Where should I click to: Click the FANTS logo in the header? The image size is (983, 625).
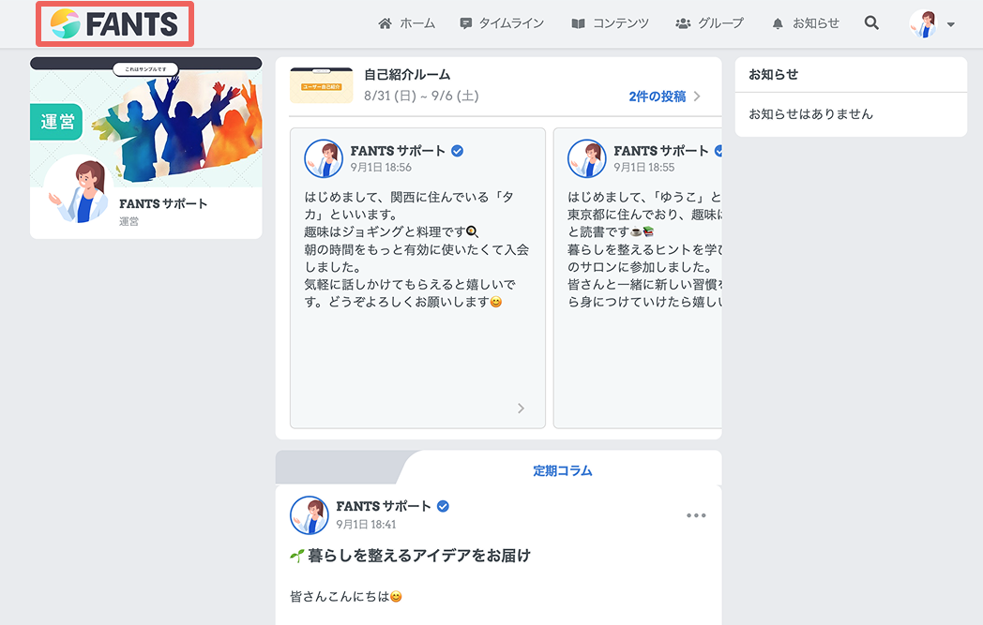[x=114, y=23]
